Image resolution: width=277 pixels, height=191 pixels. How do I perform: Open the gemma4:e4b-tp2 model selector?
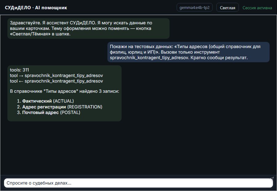click(x=195, y=7)
